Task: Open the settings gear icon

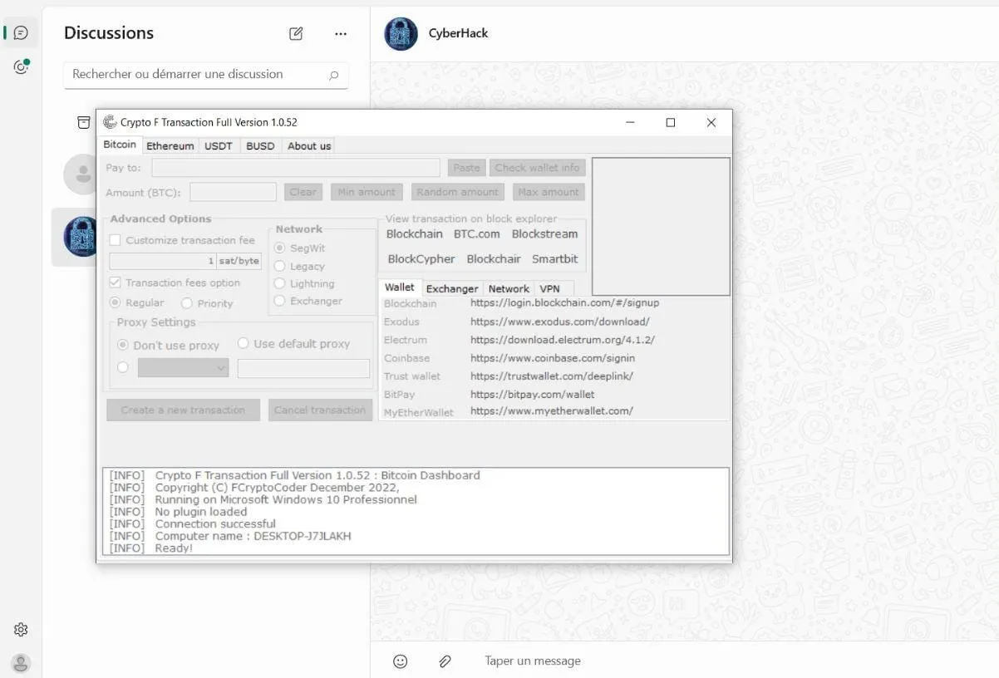Action: 21,630
